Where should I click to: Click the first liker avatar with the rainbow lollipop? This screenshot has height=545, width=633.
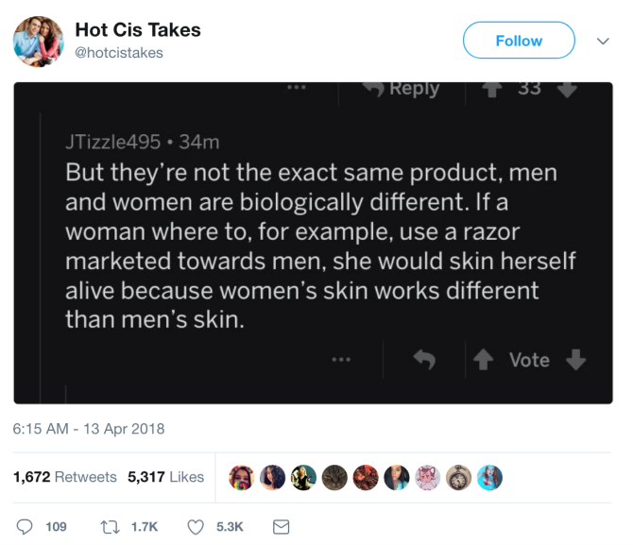pos(242,478)
